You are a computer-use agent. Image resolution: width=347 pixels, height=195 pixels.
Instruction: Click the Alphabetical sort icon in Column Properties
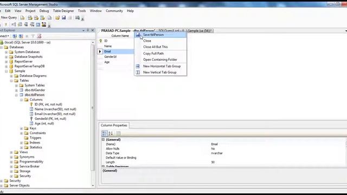click(111, 133)
